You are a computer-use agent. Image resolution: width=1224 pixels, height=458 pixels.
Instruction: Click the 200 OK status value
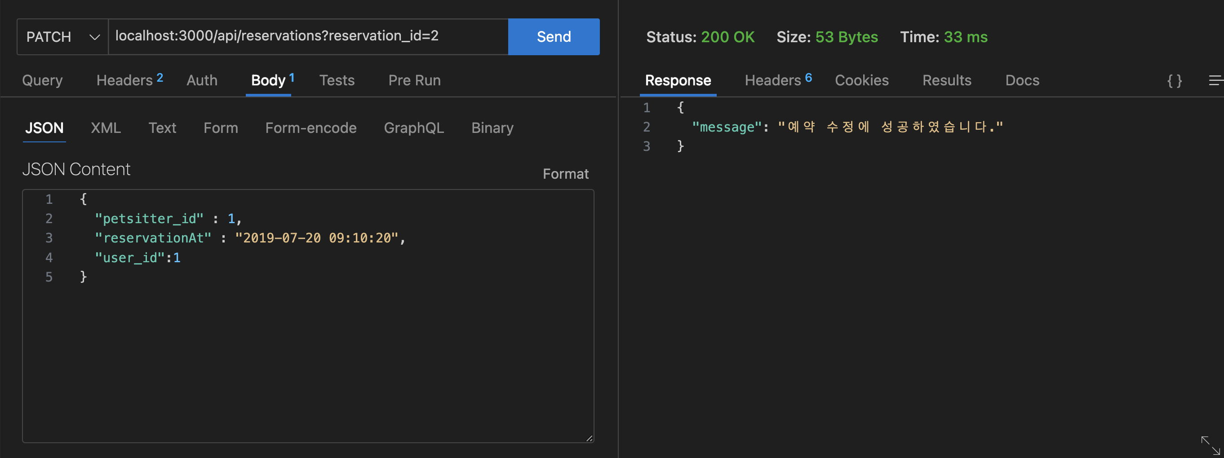click(x=727, y=37)
